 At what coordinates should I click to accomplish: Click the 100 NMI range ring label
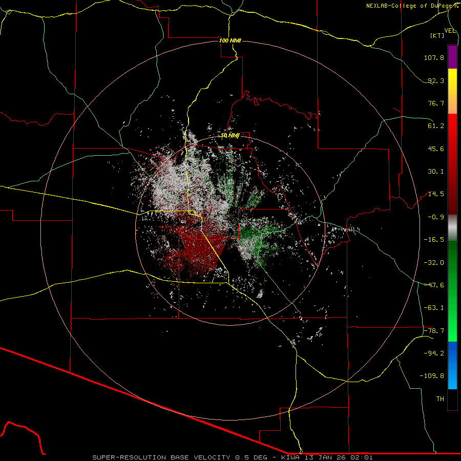coord(230,40)
